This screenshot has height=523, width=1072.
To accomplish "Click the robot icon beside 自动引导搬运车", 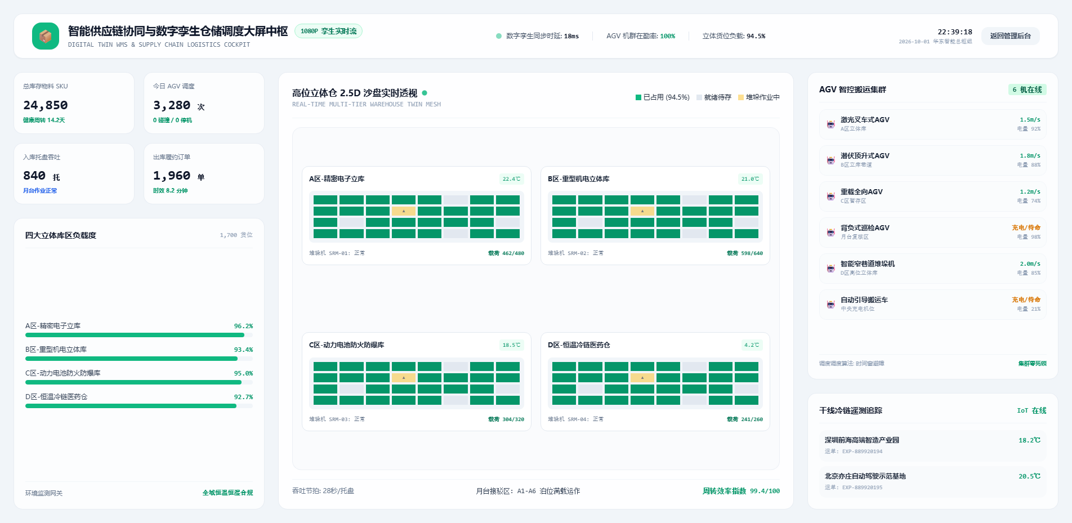I will pos(830,304).
